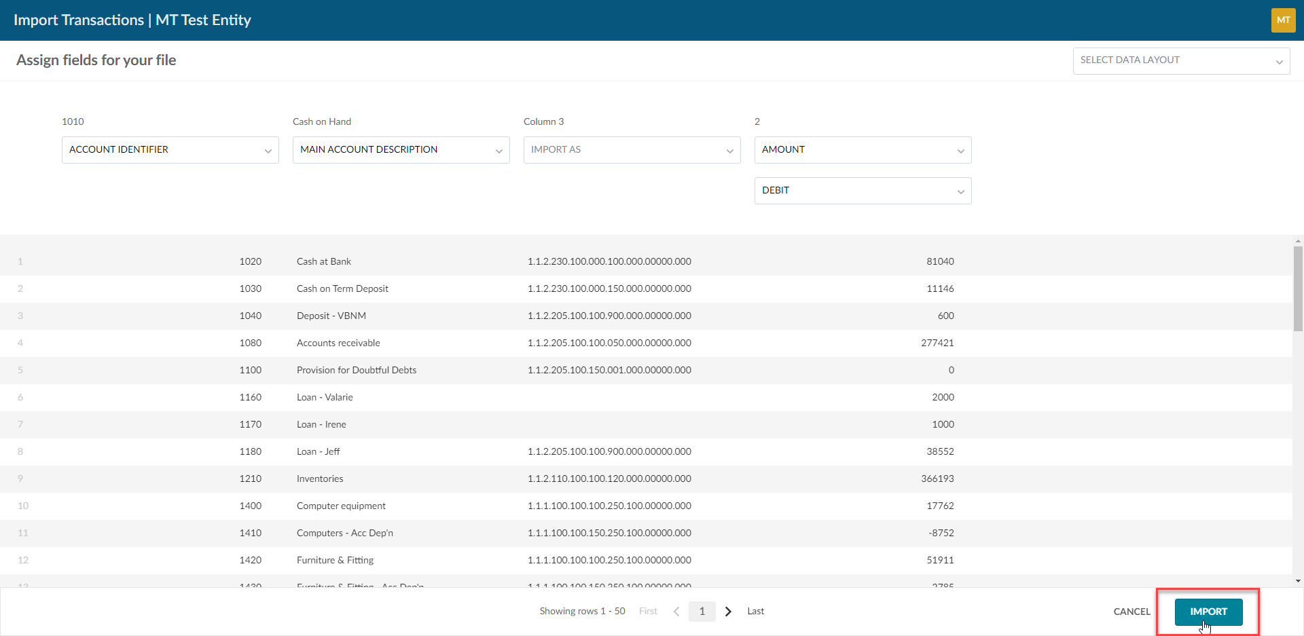Click scrollbar up arrow in table
Image resolution: width=1304 pixels, height=636 pixels.
point(1298,241)
